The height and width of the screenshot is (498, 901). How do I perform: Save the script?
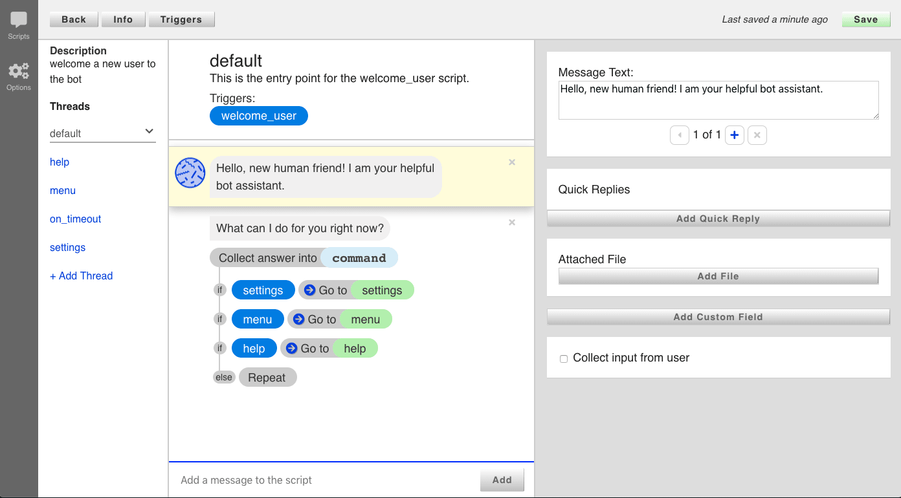pos(865,19)
